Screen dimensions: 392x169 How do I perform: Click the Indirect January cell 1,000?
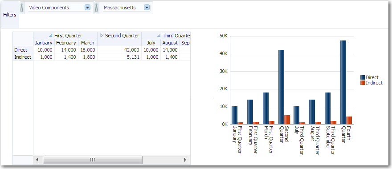44,57
